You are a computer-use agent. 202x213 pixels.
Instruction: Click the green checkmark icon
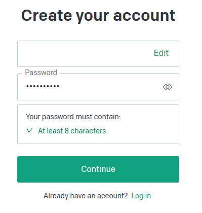tap(30, 130)
